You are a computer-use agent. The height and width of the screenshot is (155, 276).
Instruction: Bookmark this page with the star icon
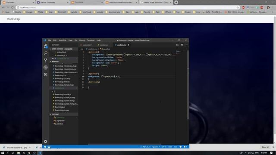point(238,7)
